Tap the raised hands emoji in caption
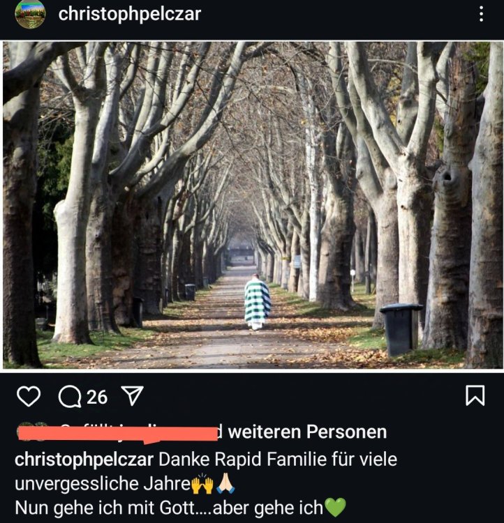The width and height of the screenshot is (504, 523). pos(202,484)
